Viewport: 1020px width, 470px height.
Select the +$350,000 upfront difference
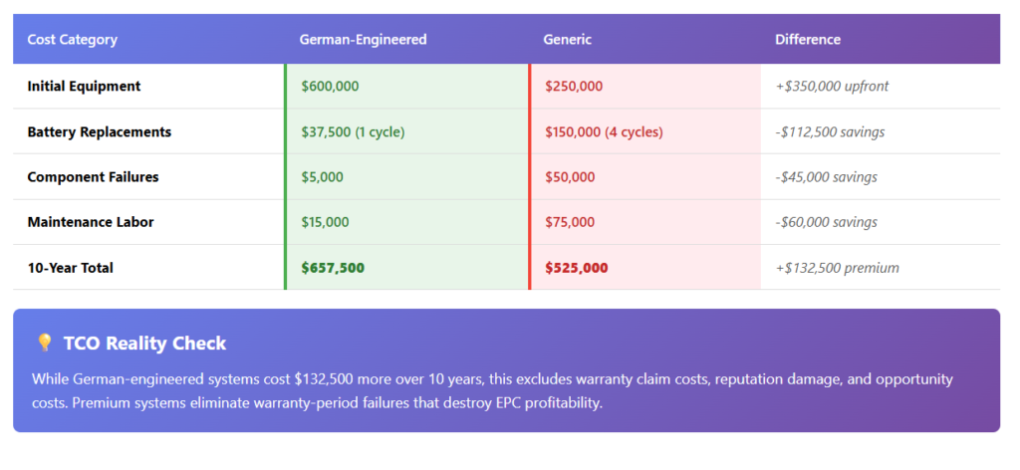click(x=832, y=86)
